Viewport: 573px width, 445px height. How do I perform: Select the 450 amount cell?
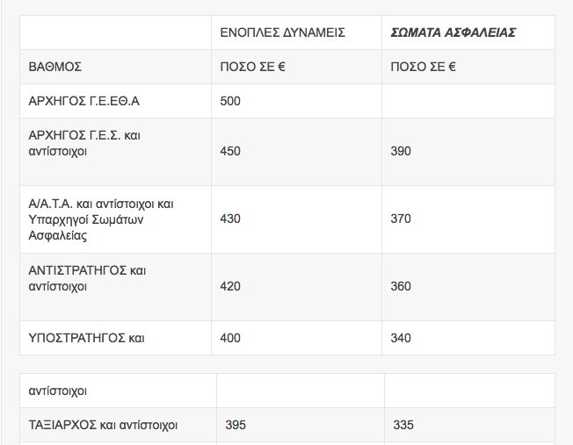(230, 152)
